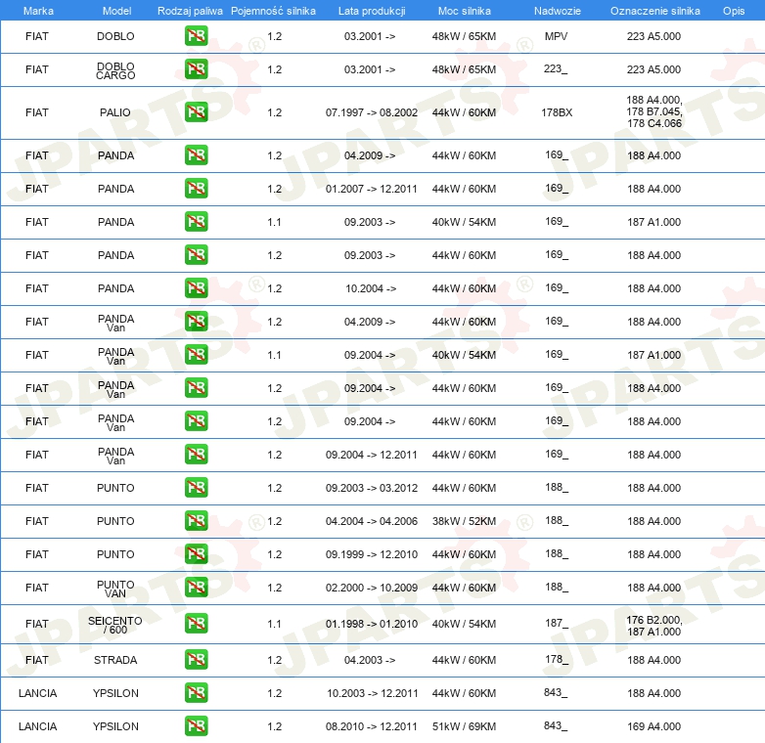
Task: Click the petrol fuel icon in the DOBLO MPV row
Action: [196, 36]
